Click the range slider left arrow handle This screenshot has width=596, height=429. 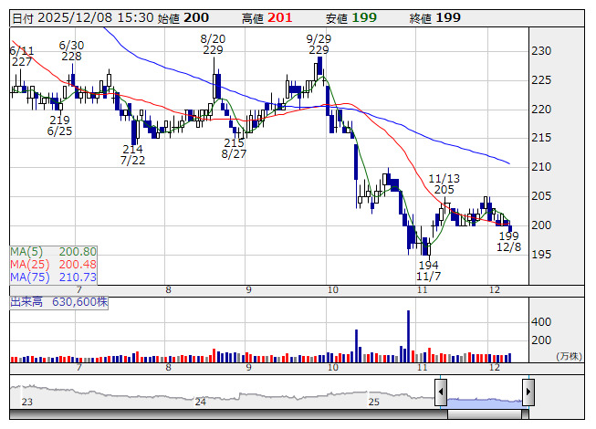pos(441,392)
